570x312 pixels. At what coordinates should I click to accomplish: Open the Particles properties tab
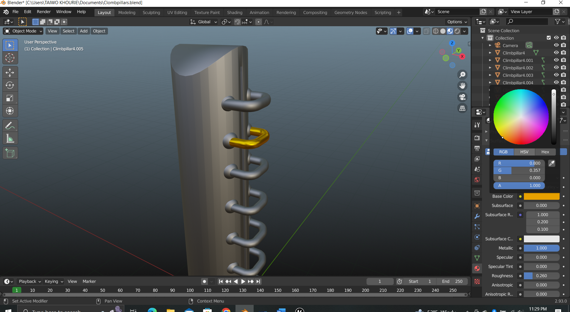pyautogui.click(x=477, y=227)
